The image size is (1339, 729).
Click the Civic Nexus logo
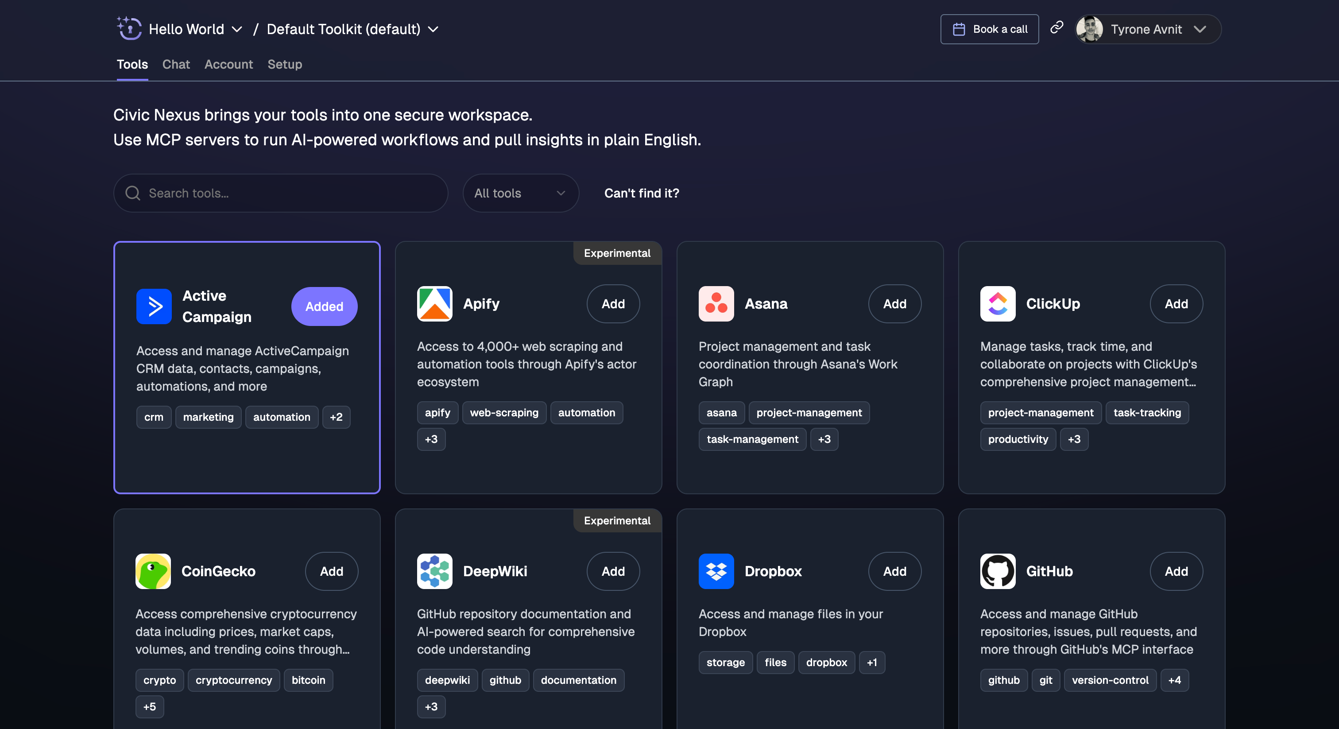pyautogui.click(x=129, y=29)
